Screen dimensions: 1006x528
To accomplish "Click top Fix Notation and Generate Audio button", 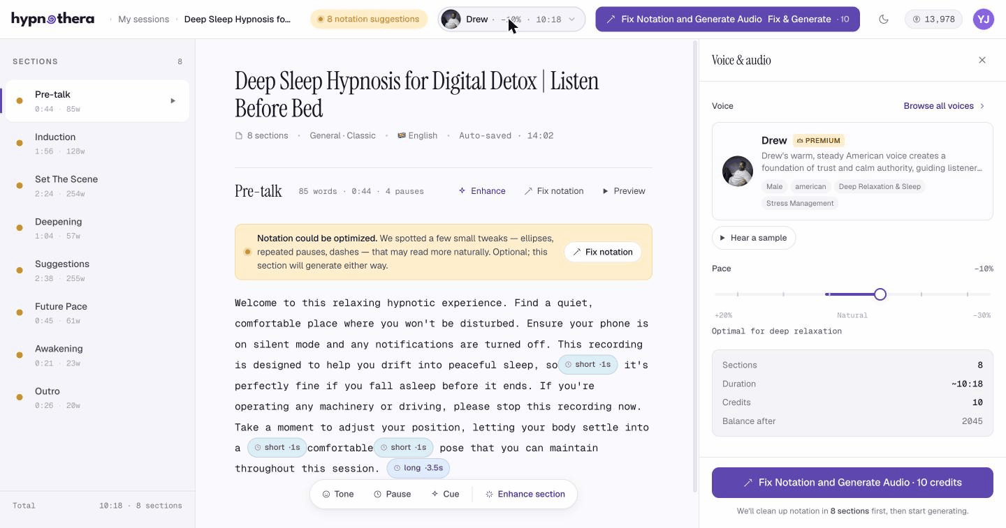I will (727, 20).
